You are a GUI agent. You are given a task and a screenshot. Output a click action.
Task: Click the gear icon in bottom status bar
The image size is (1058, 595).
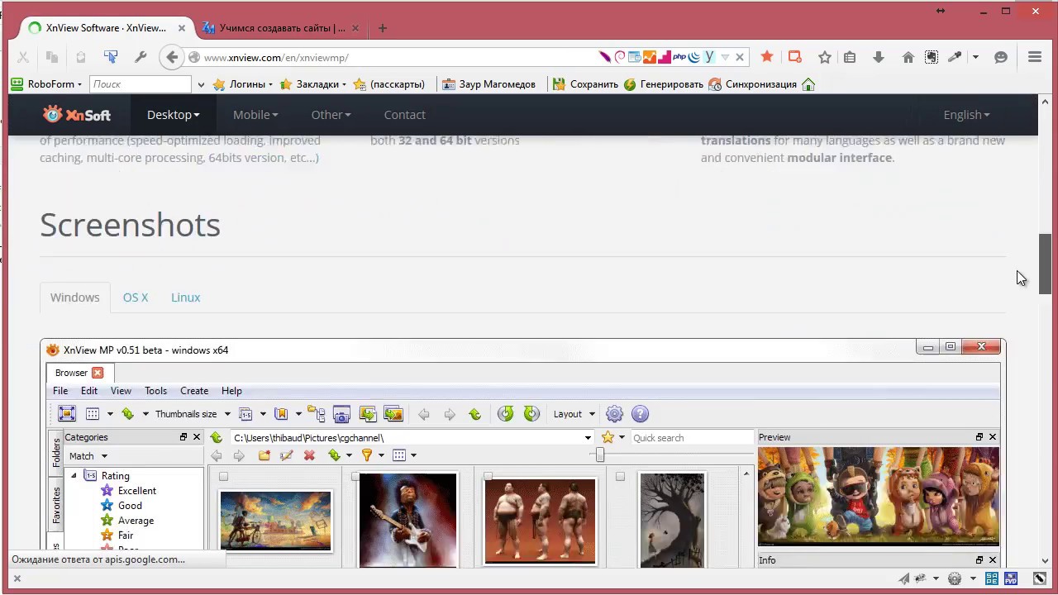click(955, 578)
